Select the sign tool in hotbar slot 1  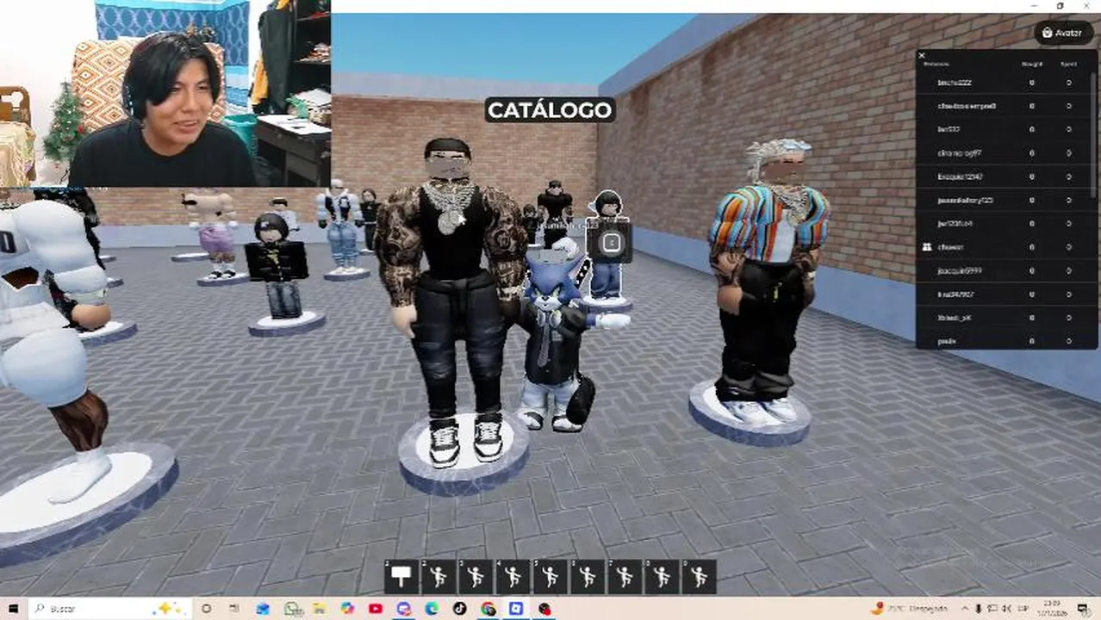(x=401, y=576)
